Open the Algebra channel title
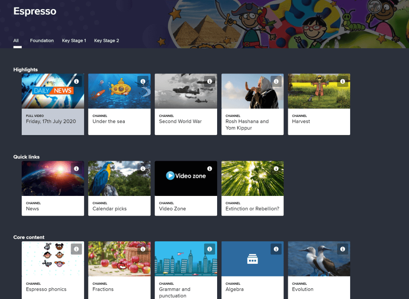Screen dimensions: 409x299 pyautogui.click(x=234, y=289)
